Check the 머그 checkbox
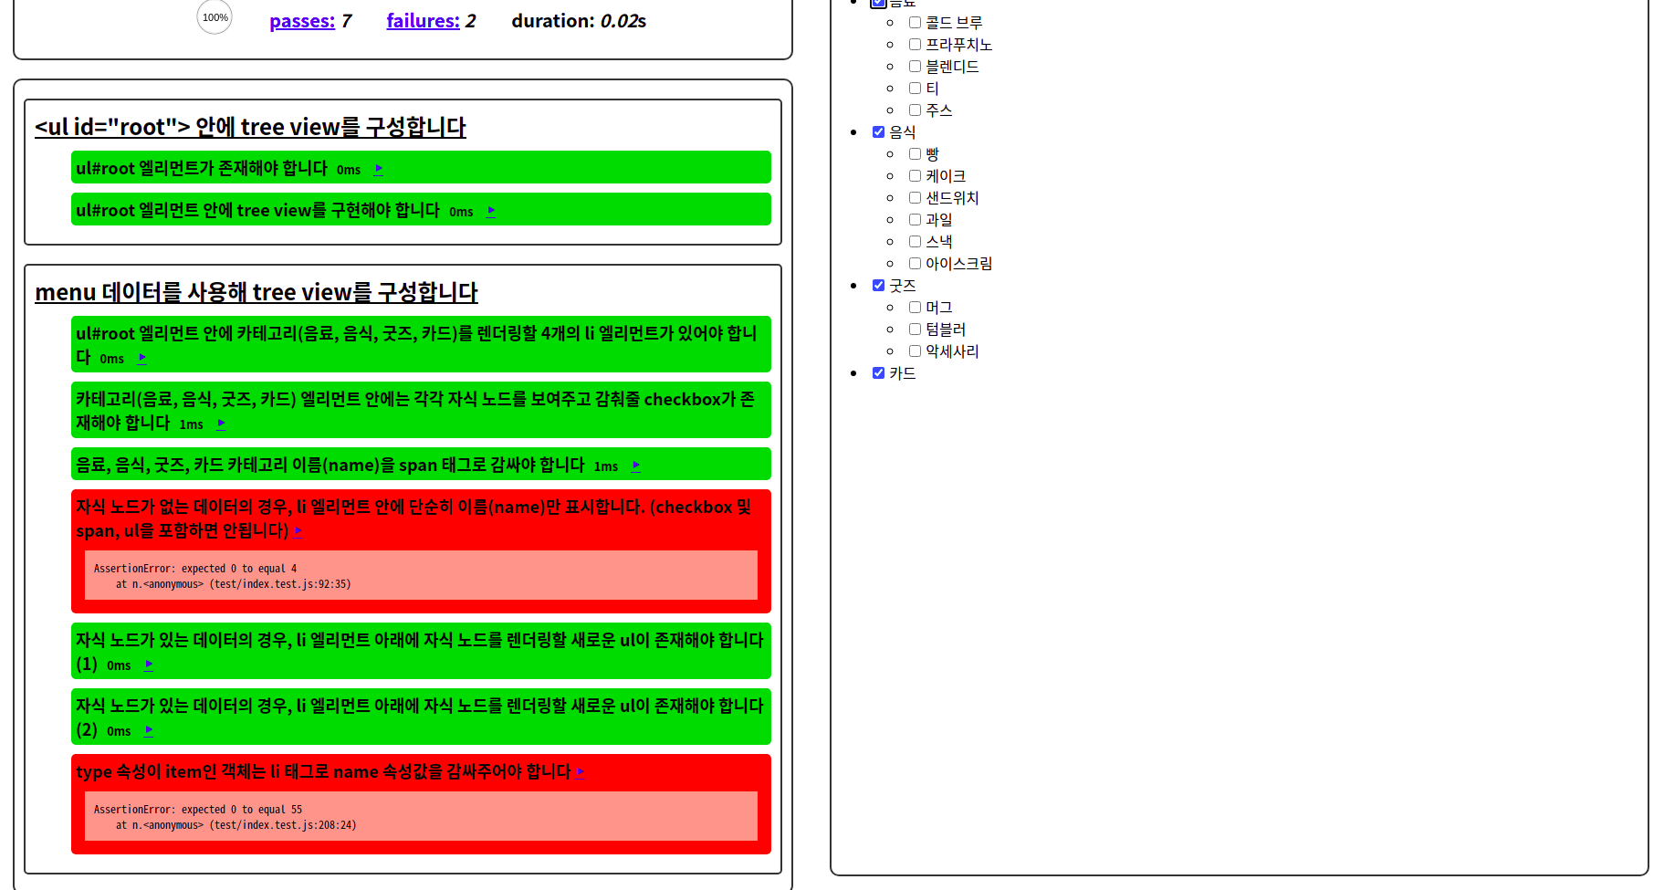Image resolution: width=1664 pixels, height=890 pixels. coord(915,308)
